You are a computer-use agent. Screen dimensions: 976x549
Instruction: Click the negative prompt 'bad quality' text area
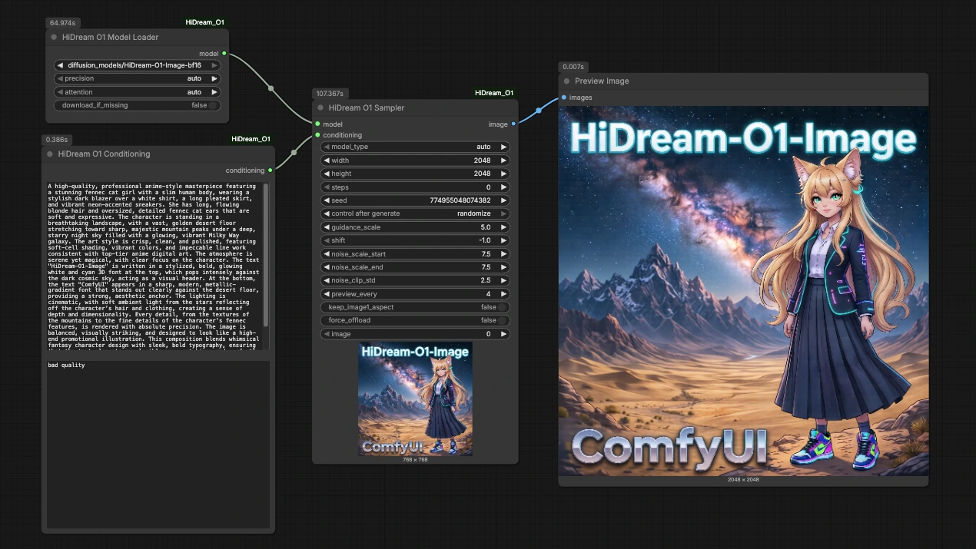[158, 444]
